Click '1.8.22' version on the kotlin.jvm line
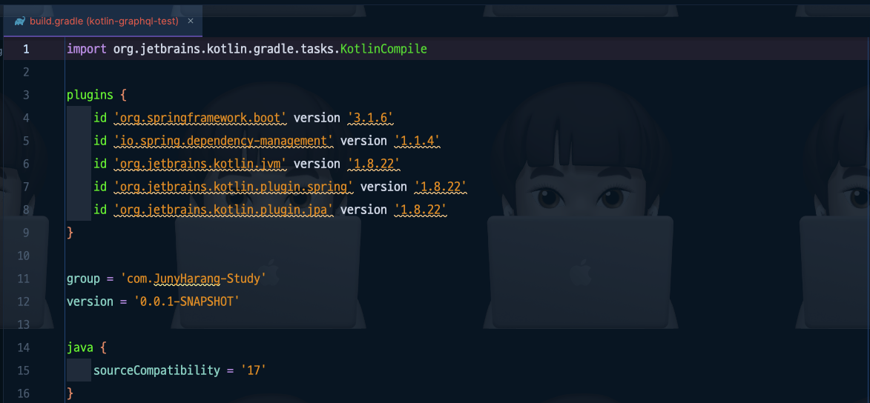The height and width of the screenshot is (403, 870). tap(374, 164)
